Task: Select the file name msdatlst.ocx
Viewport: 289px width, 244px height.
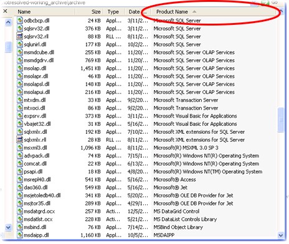Action: [x=38, y=219]
